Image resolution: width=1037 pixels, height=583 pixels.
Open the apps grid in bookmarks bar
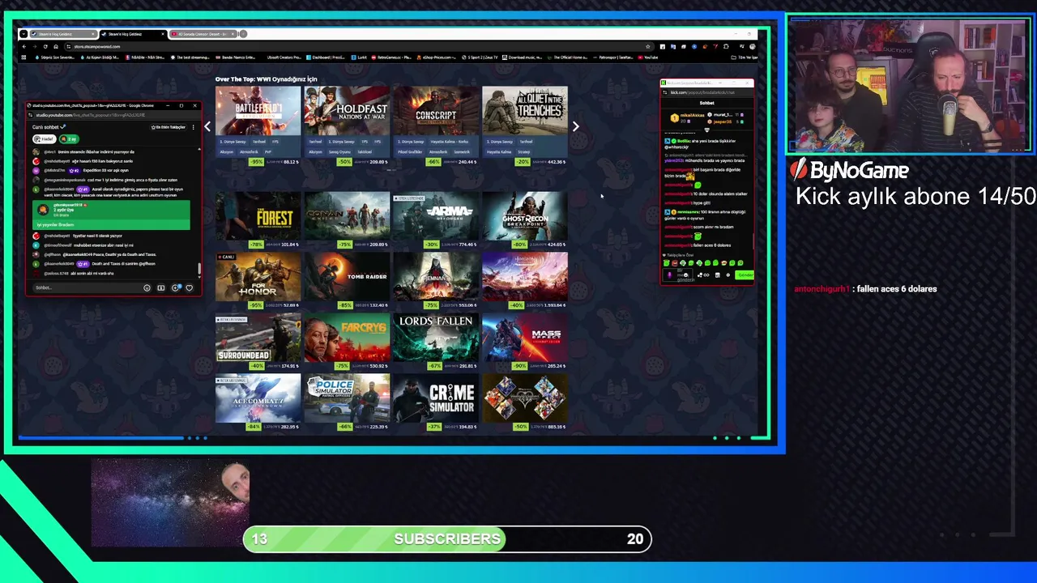coord(23,57)
